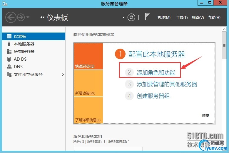Select 文件和存储服务 in the sidebar
Screen dimensions: 229x153
click(x=34, y=74)
